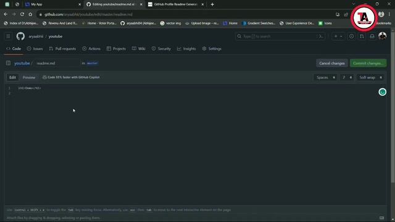Screen dimensions: 395x222
Task: Open the Gradient Swatches bookmark
Action: click(259, 23)
